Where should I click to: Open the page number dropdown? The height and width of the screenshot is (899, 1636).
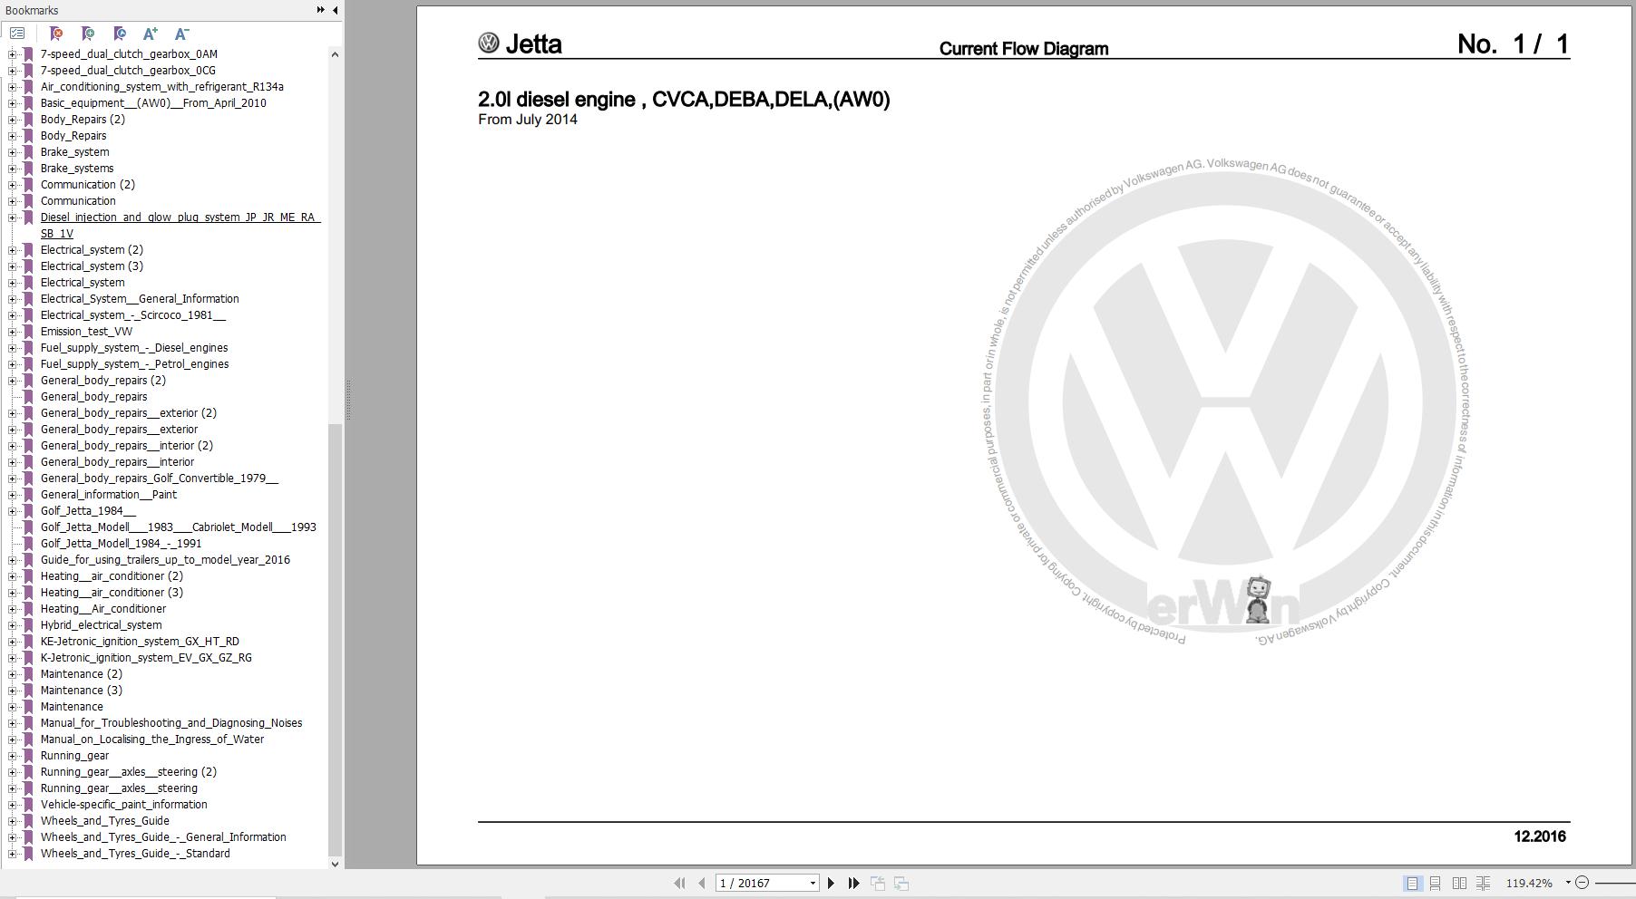click(x=813, y=883)
